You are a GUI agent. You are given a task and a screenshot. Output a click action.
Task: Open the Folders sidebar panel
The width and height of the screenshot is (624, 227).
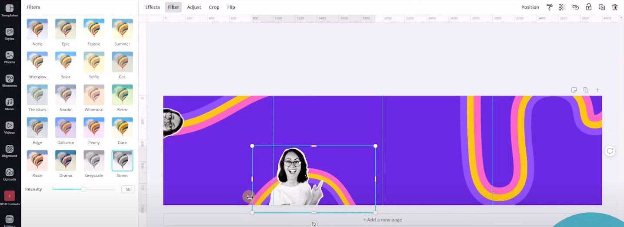(10, 221)
